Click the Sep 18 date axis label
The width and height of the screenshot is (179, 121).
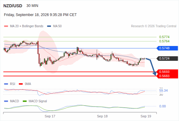coord(102,116)
